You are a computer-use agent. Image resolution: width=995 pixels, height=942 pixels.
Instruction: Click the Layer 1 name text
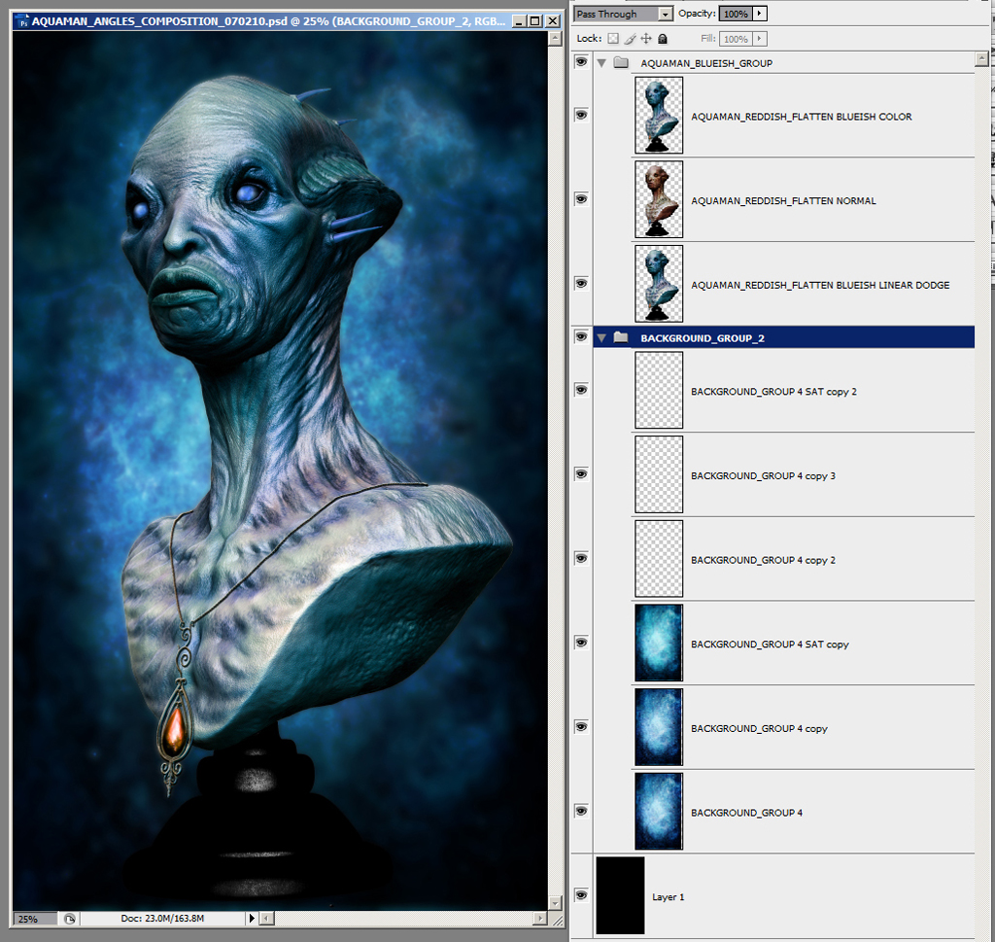[669, 897]
